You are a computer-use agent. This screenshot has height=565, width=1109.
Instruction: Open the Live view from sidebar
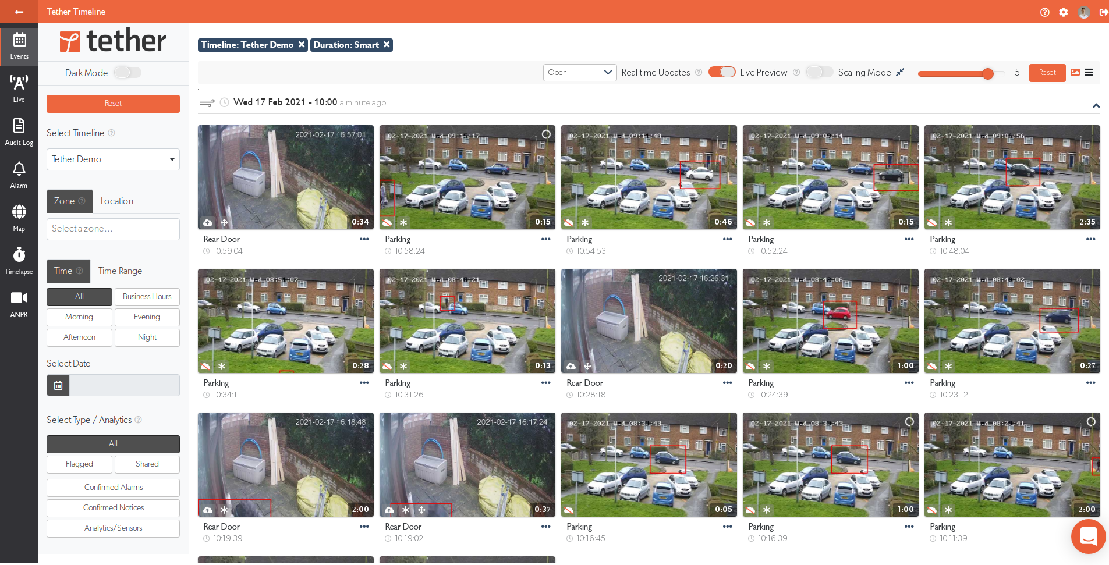click(x=19, y=88)
